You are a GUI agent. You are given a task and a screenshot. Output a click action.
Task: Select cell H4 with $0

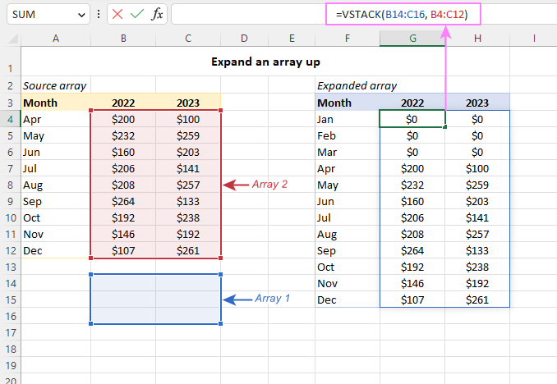[x=477, y=119]
